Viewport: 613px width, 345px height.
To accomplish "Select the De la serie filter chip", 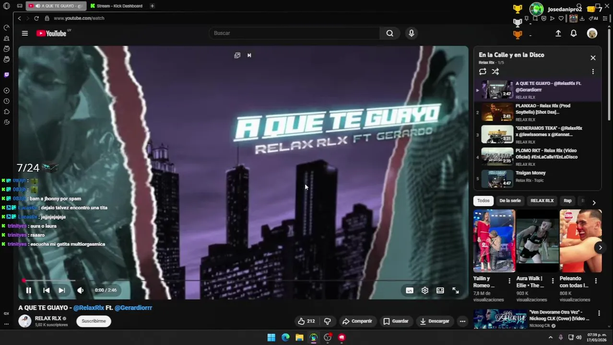I will pyautogui.click(x=510, y=201).
